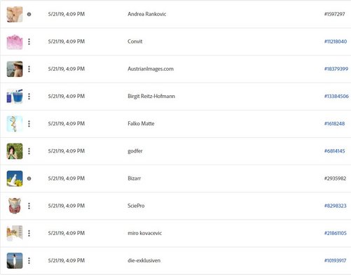This screenshot has height=275, width=351.
Task: Select the thyroid anatomy thumbnail by SciePro
Action: [15, 206]
